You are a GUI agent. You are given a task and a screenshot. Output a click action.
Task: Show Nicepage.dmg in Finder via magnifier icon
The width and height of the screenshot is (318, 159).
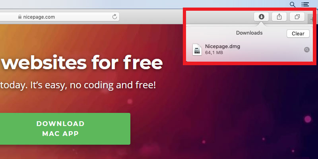click(x=306, y=50)
